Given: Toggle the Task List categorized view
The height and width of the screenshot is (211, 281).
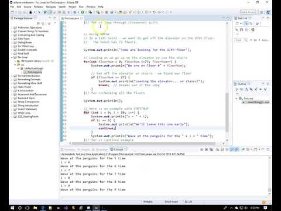Looking at the screenshot, I should (x=246, y=23).
